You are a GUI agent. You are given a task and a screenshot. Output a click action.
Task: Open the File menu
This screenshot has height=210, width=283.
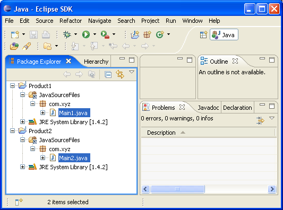(9, 21)
